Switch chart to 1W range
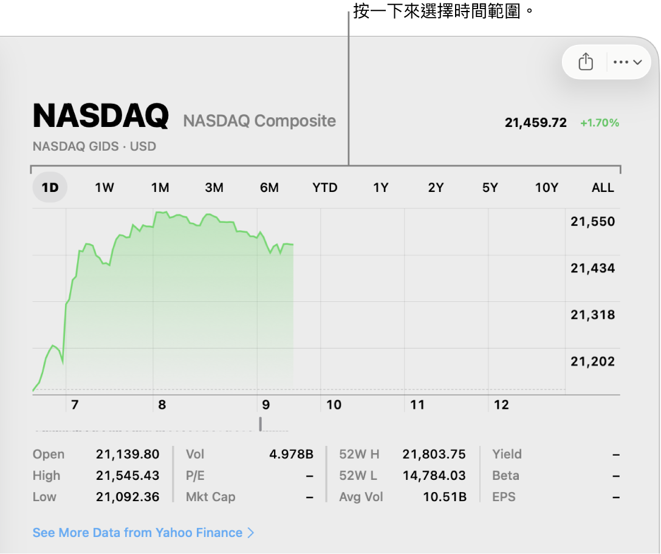This screenshot has height=554, width=661. (x=104, y=188)
